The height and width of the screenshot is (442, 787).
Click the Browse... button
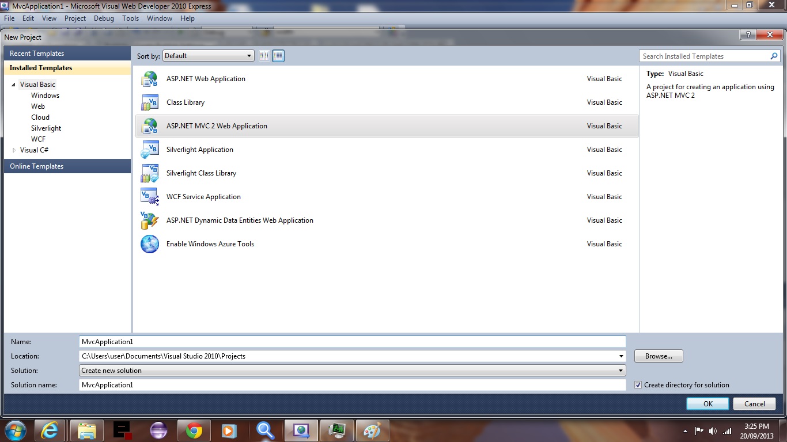(659, 356)
